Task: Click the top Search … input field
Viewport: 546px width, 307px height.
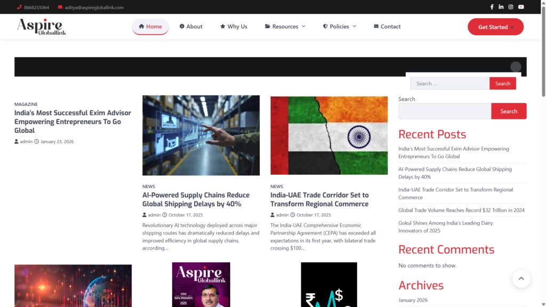Action: pos(449,84)
